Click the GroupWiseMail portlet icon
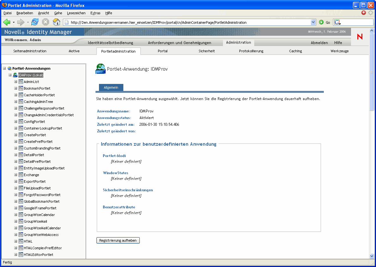The height and width of the screenshot is (267, 376). coord(21,221)
